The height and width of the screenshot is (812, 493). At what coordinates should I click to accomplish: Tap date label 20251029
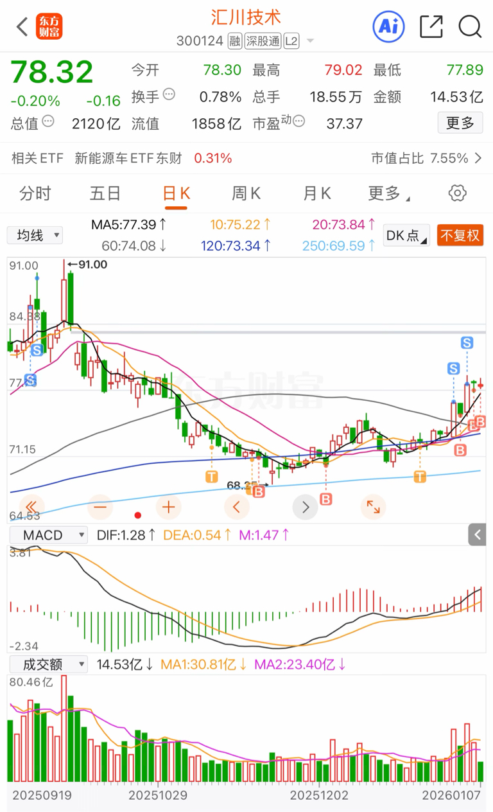point(158,795)
